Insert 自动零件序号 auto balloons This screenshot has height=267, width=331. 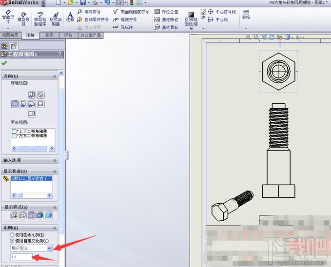[93, 19]
